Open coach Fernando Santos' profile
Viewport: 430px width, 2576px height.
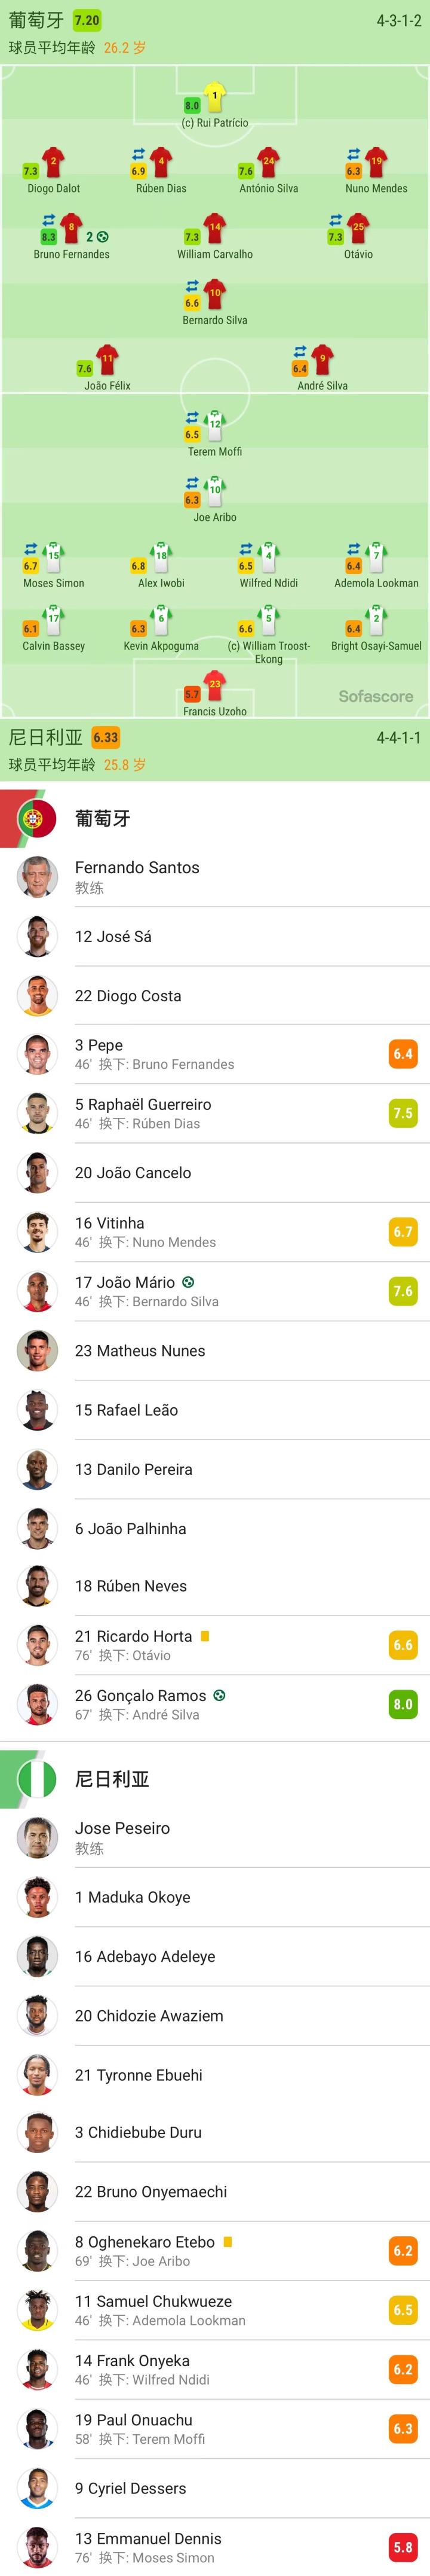coord(137,877)
